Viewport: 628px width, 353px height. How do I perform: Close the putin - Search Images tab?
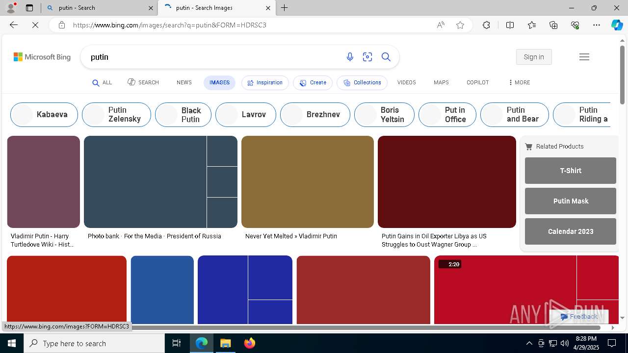pos(268,8)
